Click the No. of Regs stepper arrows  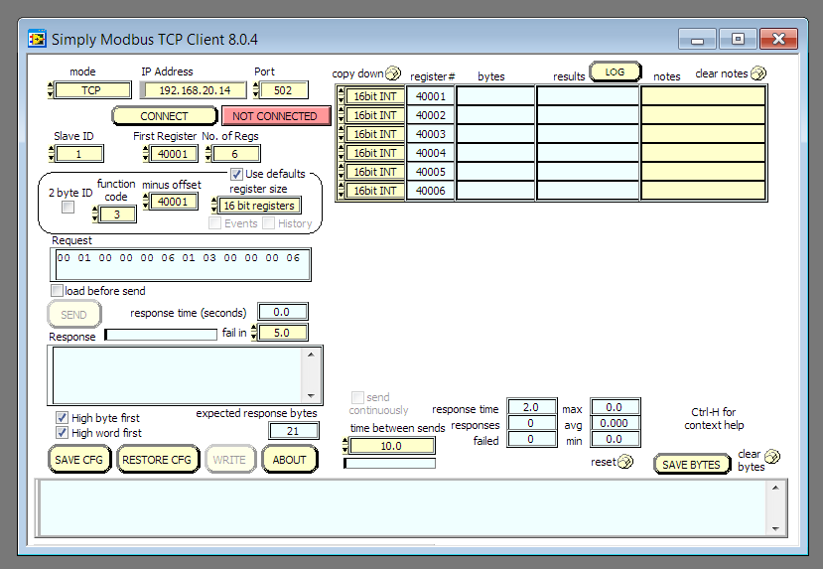pos(208,154)
